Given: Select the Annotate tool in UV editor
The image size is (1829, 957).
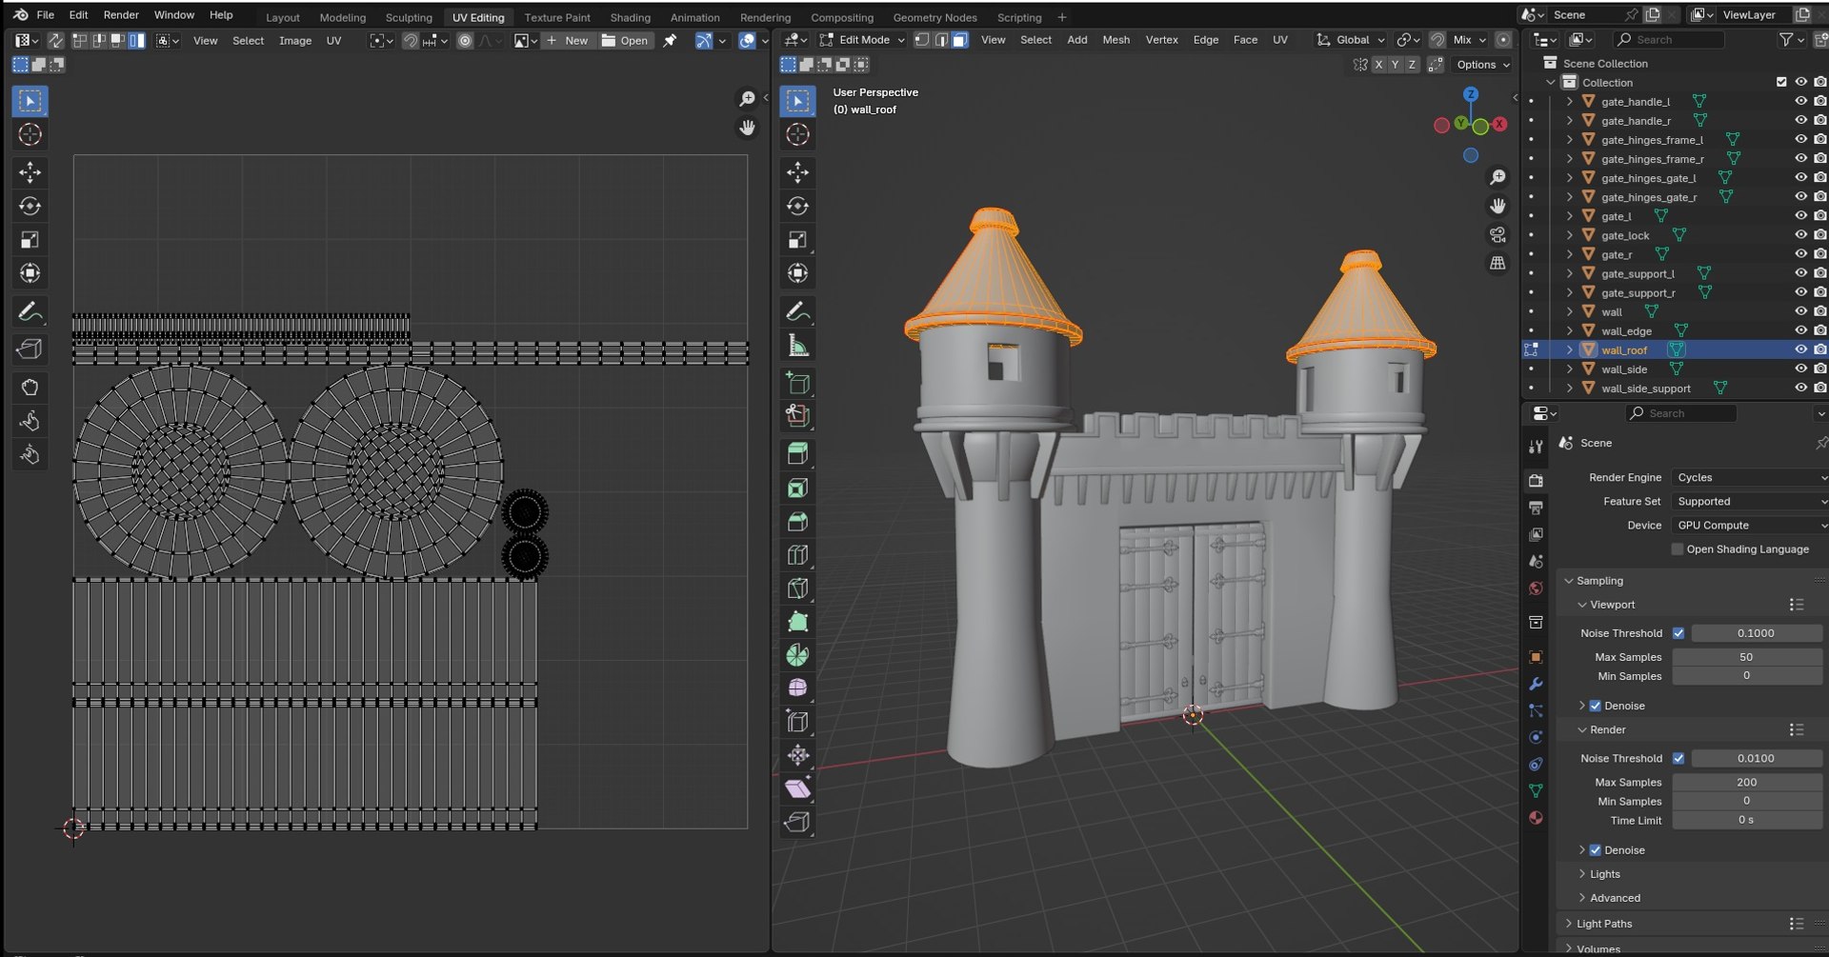Looking at the screenshot, I should click(30, 311).
